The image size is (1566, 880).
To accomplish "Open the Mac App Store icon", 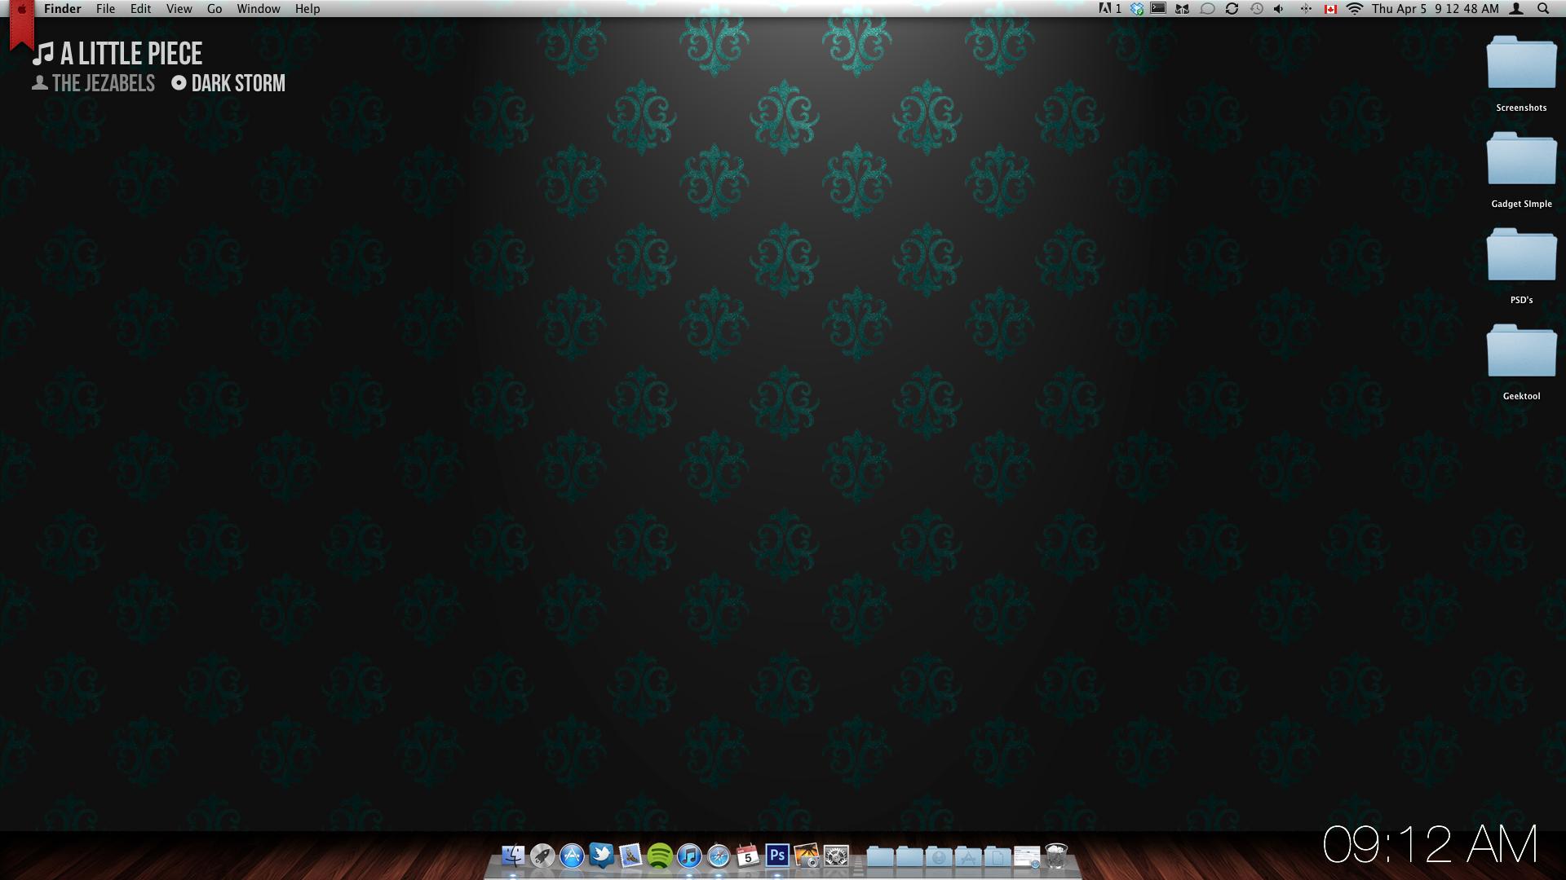I will 572,856.
